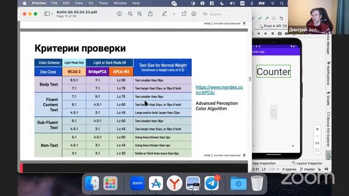The width and height of the screenshot is (349, 196).
Task: Open the volume control in menu bar
Action: [232, 3]
